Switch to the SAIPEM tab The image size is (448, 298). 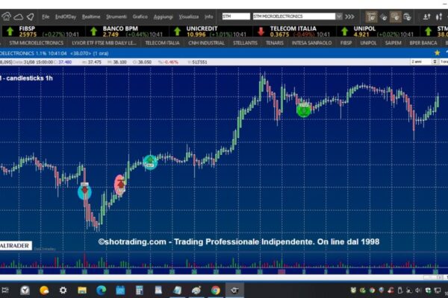pyautogui.click(x=393, y=42)
